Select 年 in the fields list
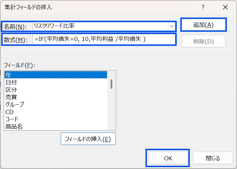 tap(56, 75)
